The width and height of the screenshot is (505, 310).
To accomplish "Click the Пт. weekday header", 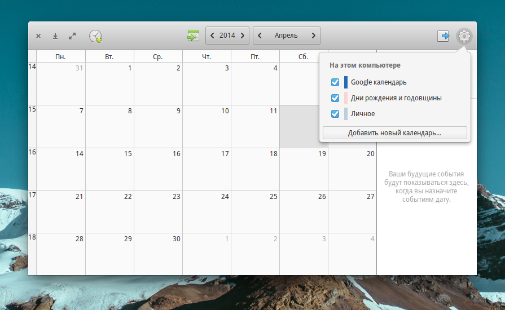I will click(x=255, y=57).
